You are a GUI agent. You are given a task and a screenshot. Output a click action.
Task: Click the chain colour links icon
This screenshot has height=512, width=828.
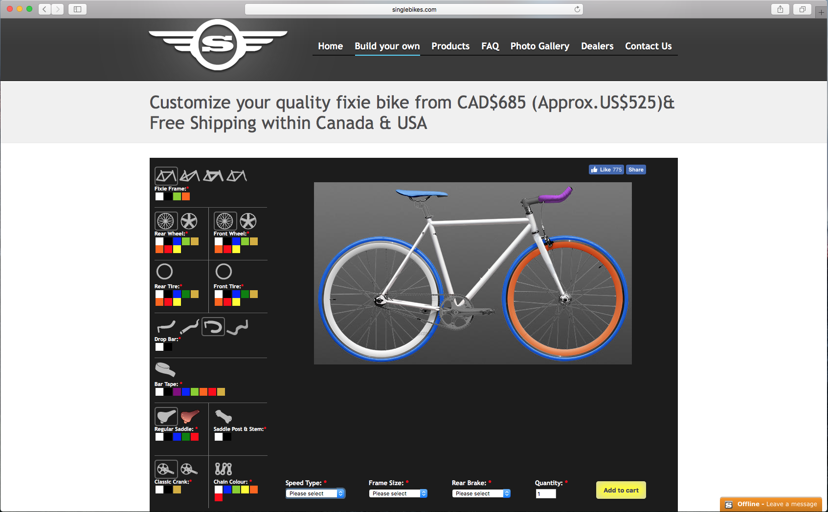coord(224,469)
